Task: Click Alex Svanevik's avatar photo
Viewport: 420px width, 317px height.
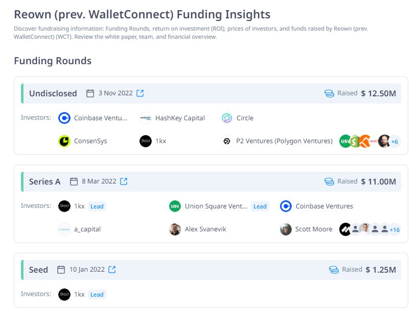Action: 176,229
